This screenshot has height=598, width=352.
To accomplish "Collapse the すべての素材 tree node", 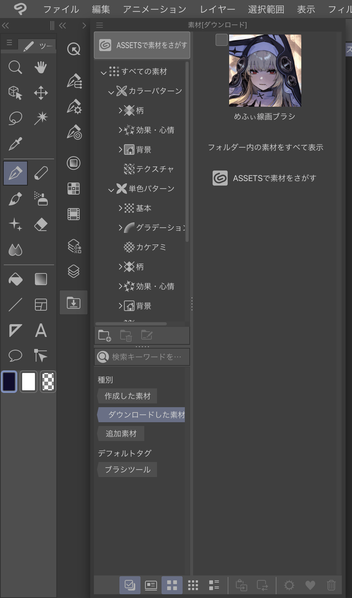I will click(104, 72).
